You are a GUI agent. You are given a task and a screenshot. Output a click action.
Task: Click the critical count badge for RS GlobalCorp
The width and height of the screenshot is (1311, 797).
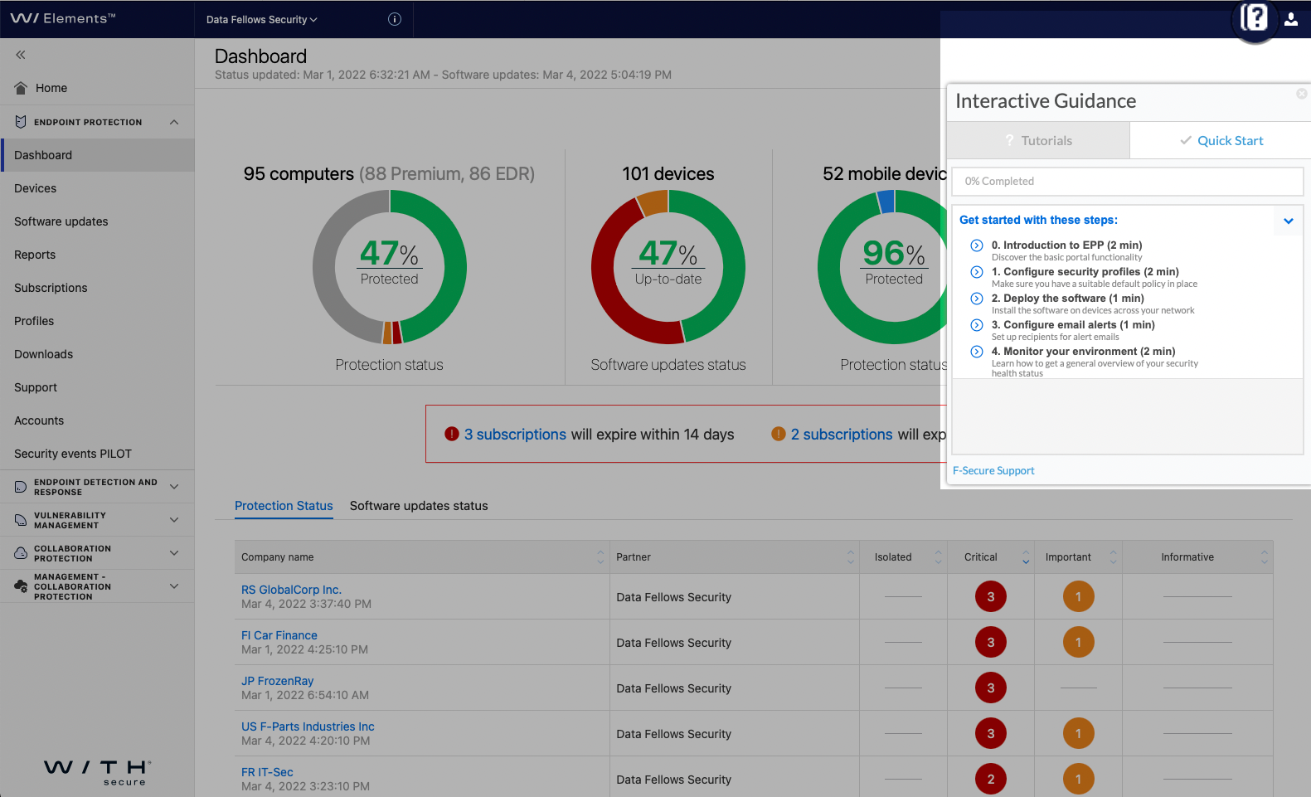click(990, 596)
